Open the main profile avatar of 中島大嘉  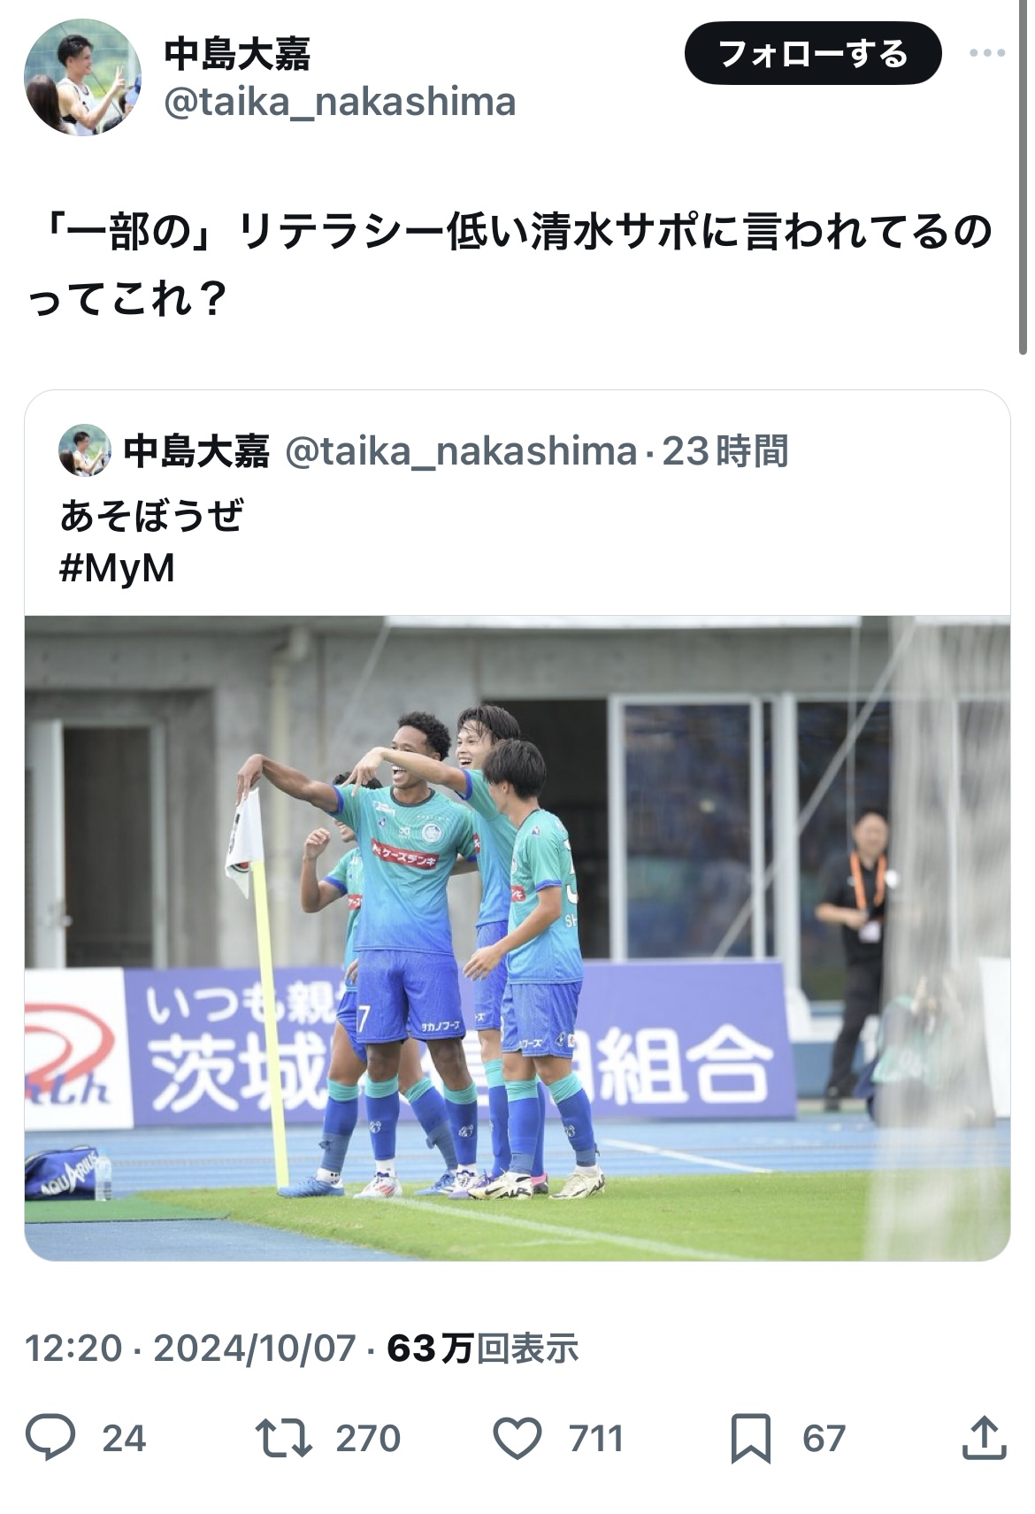pyautogui.click(x=82, y=77)
